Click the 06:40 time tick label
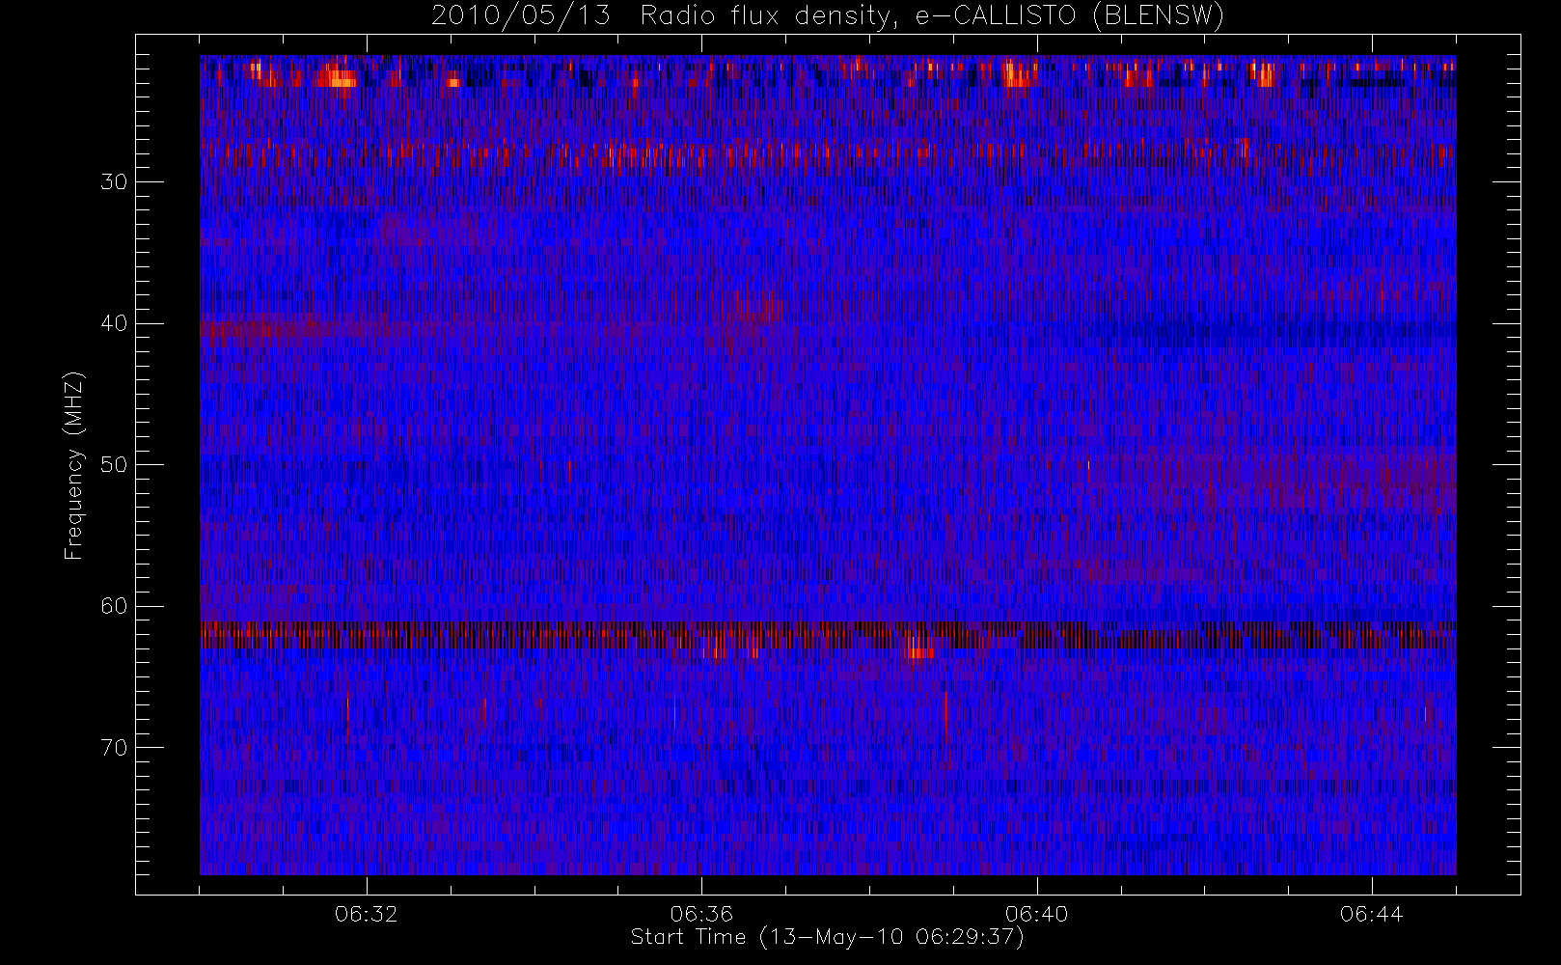 1036,914
